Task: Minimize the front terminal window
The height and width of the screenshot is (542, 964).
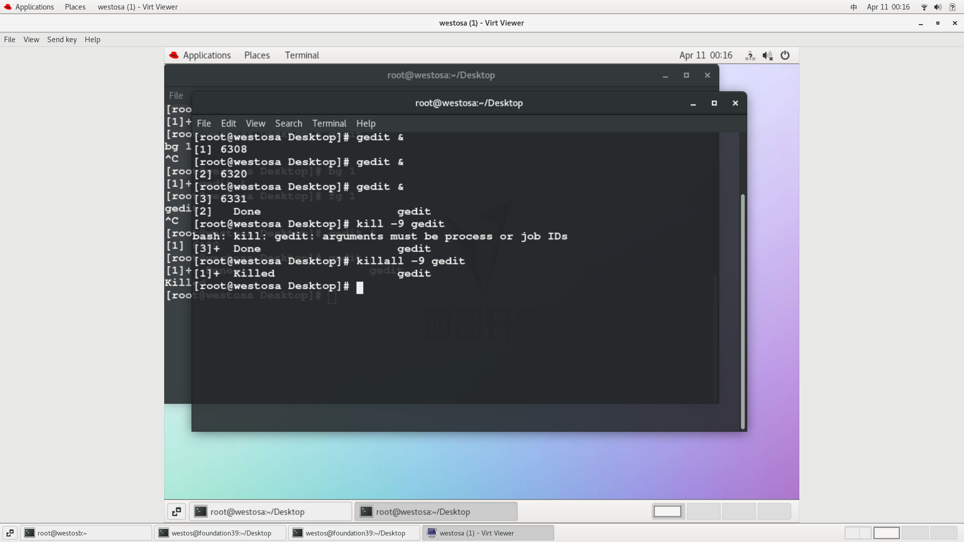Action: pyautogui.click(x=693, y=103)
